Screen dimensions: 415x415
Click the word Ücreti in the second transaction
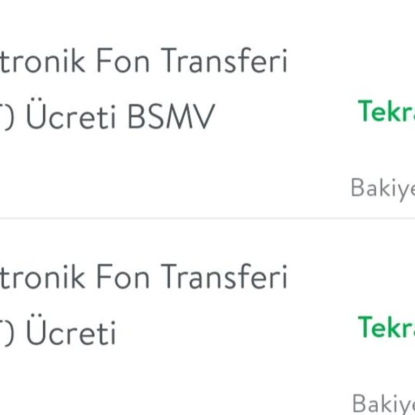71,333
